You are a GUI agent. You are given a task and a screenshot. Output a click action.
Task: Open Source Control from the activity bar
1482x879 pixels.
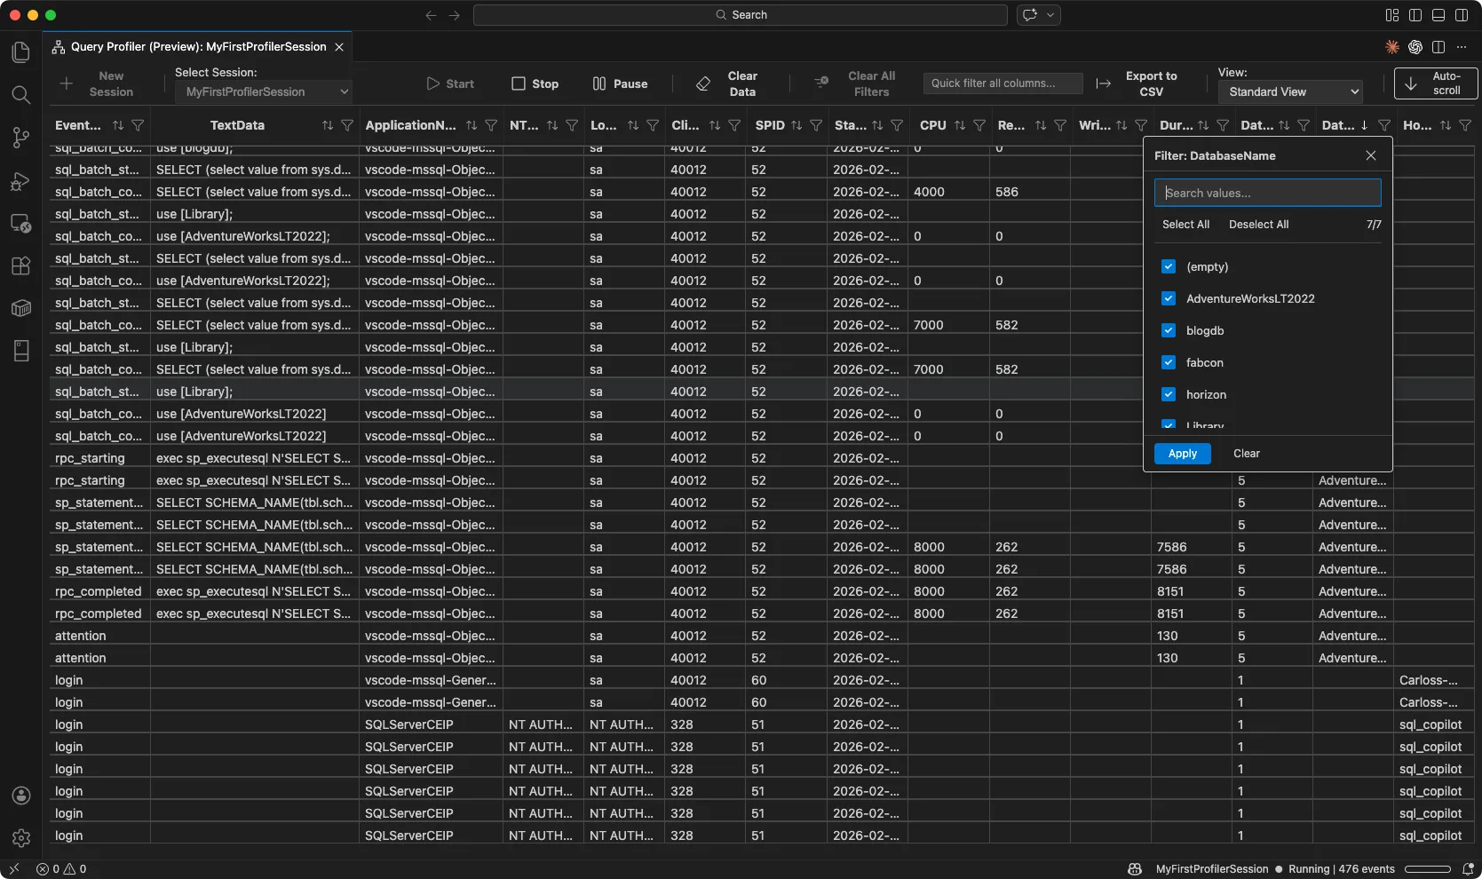click(20, 138)
